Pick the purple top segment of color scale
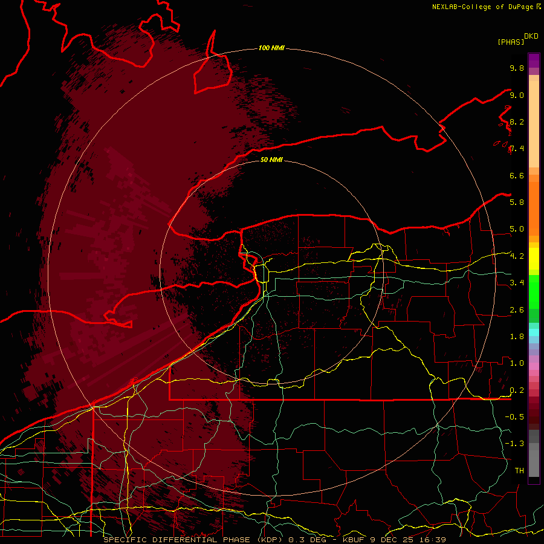 tap(534, 60)
